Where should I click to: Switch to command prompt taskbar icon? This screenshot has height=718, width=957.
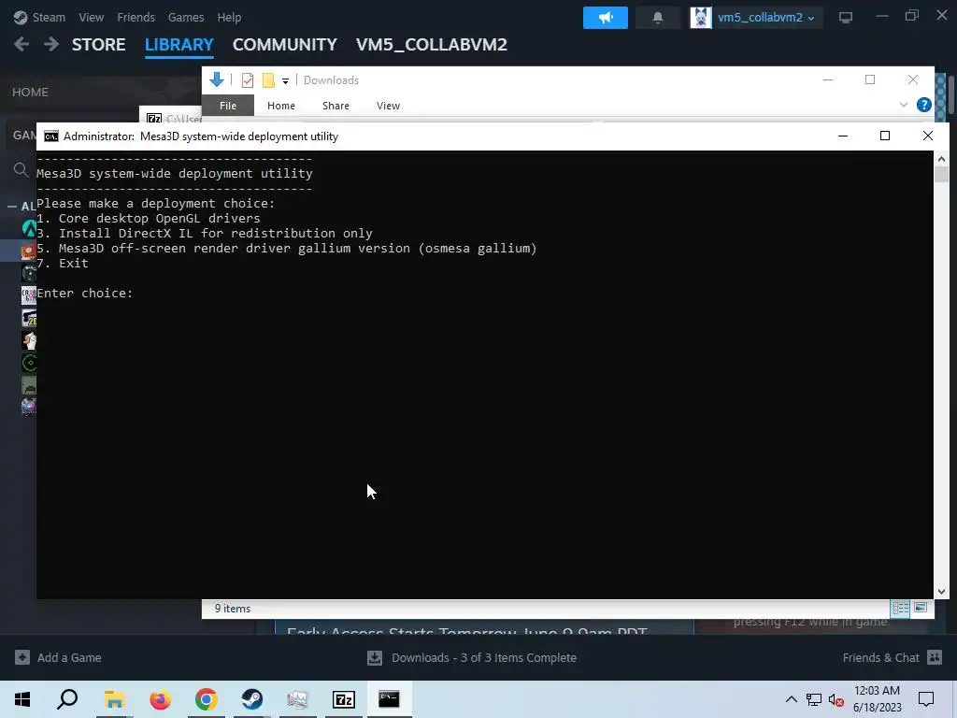[389, 699]
